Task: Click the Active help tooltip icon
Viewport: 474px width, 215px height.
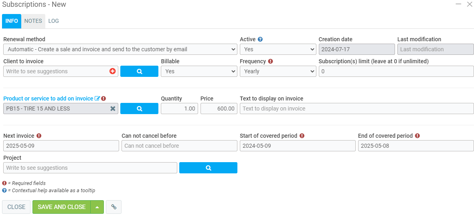Action: [x=260, y=39]
